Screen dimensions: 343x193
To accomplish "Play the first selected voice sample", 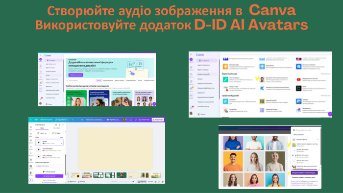I will click(x=39, y=143).
